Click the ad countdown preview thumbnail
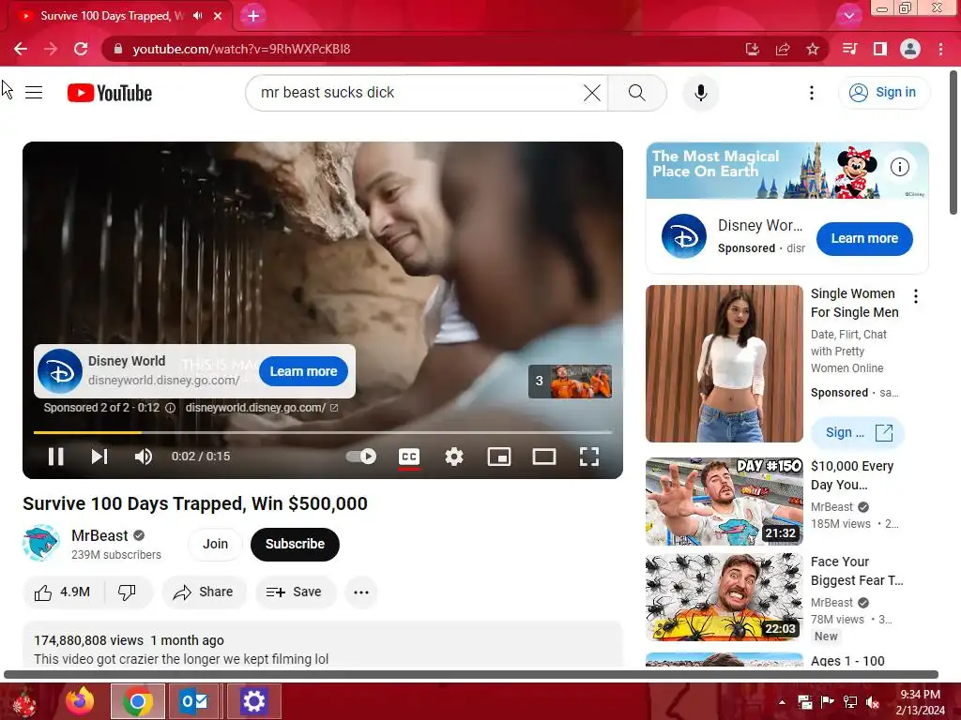The height and width of the screenshot is (720, 961). (x=570, y=382)
